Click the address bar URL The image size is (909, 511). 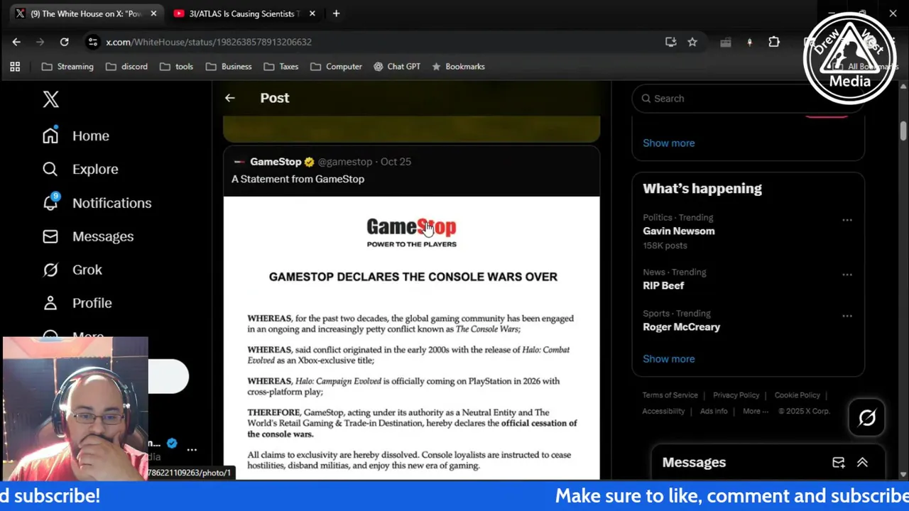[209, 42]
